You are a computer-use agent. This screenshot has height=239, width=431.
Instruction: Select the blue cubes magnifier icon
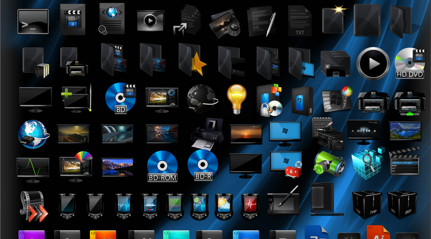[367, 163]
